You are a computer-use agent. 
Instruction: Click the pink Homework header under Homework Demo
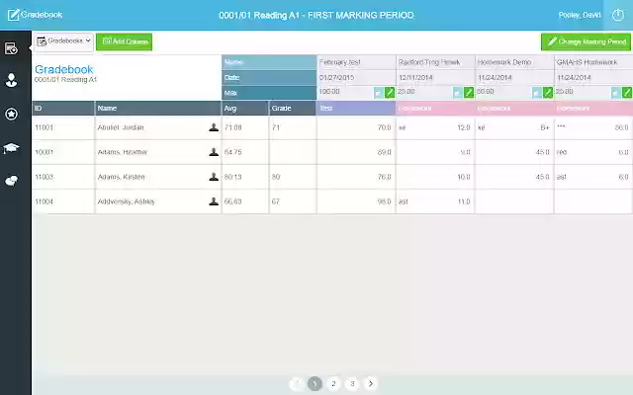click(x=514, y=108)
